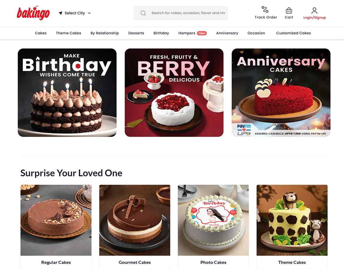Expand the Occasion menu
This screenshot has height=269, width=344.
(256, 33)
